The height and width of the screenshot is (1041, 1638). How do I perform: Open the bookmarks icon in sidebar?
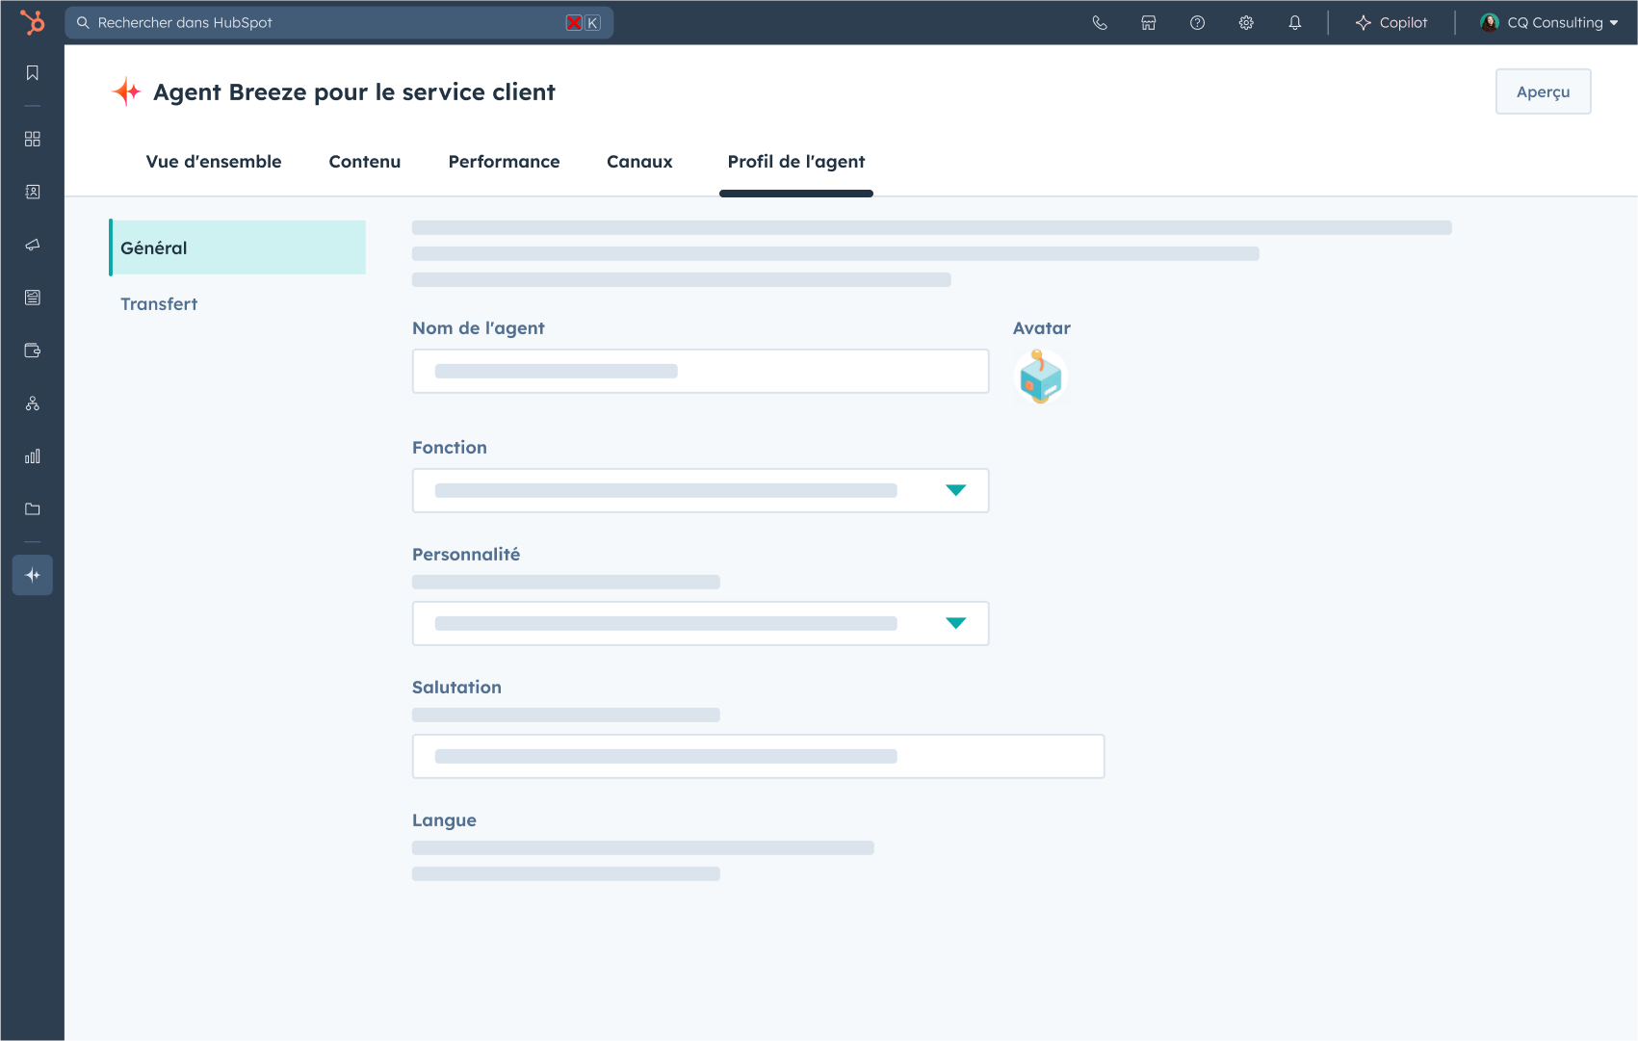[33, 73]
